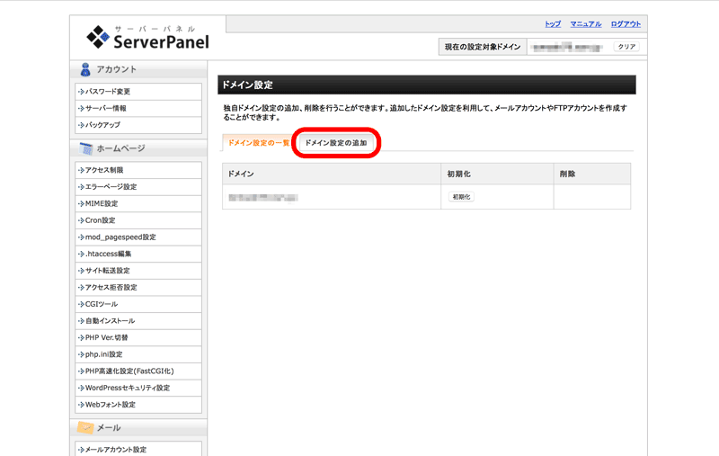Open Webフォント設定 menu item

coord(138,405)
